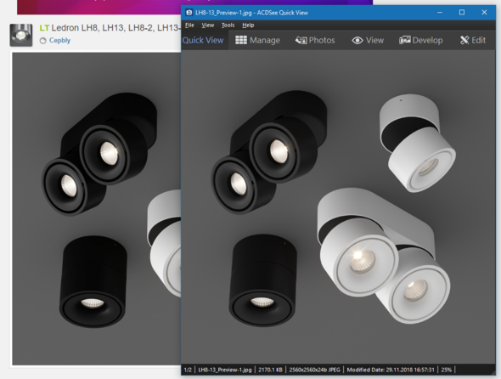Open the Help menu

pyautogui.click(x=248, y=25)
